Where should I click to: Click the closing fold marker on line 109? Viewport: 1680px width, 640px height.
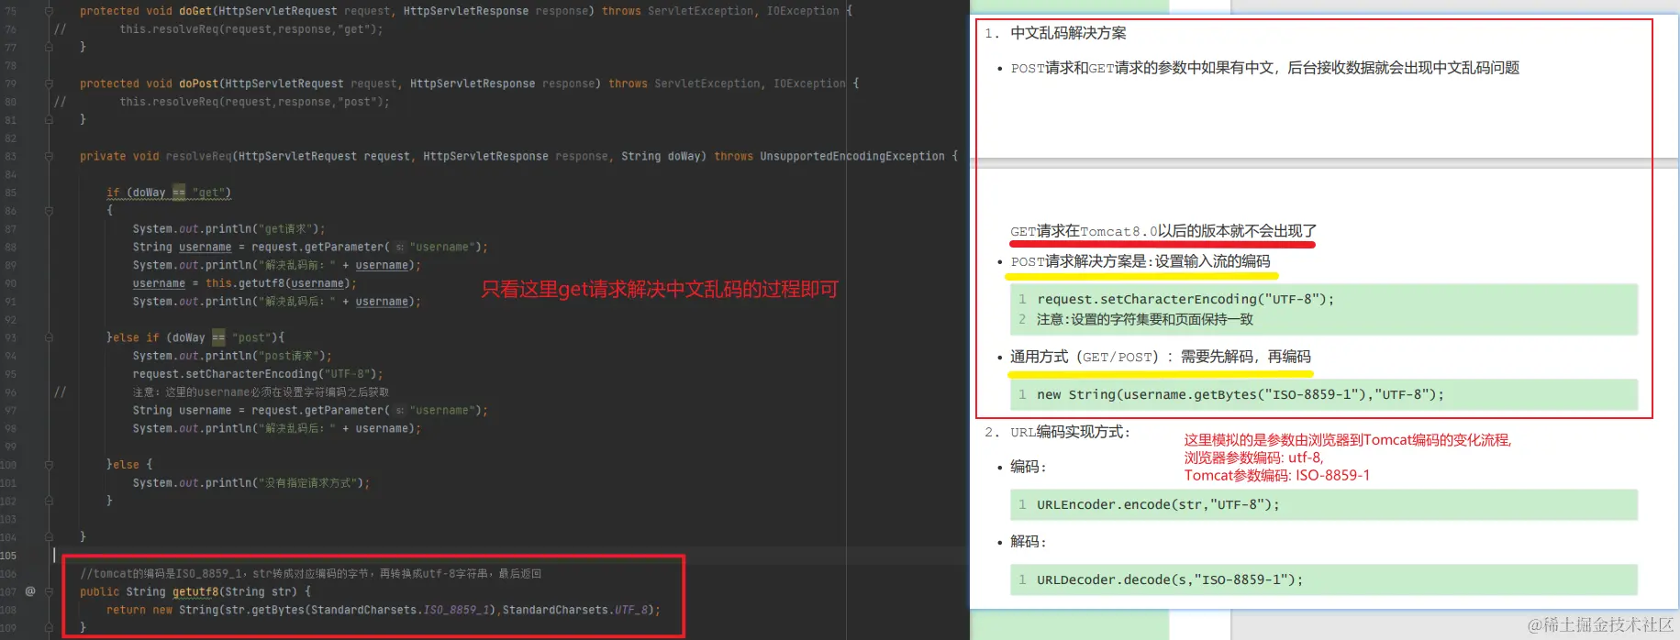click(49, 628)
